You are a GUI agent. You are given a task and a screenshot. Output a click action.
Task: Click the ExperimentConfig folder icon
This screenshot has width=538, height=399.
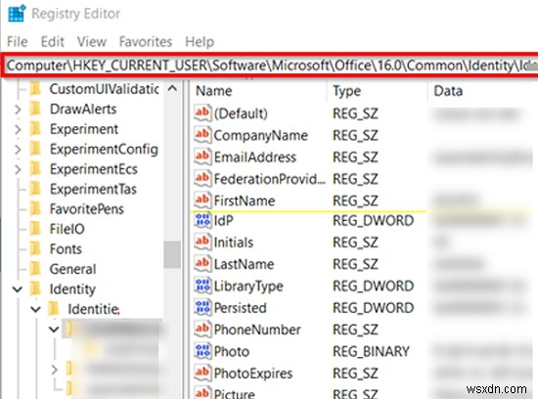click(35, 150)
